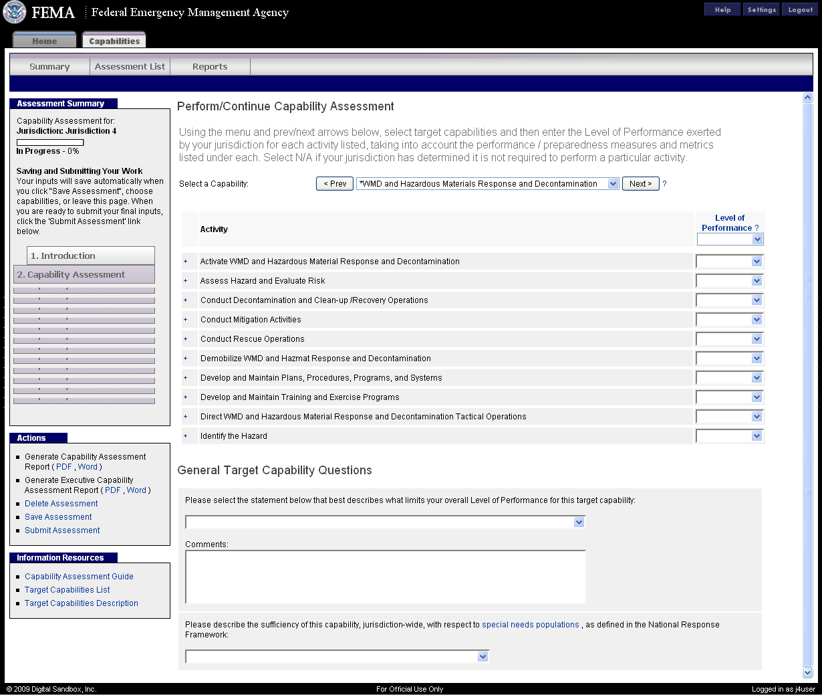Click the help question mark next to Next button
This screenshot has height=695, width=822.
(664, 184)
